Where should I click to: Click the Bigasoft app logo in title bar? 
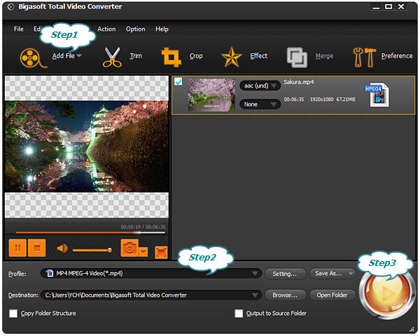pyautogui.click(x=10, y=7)
